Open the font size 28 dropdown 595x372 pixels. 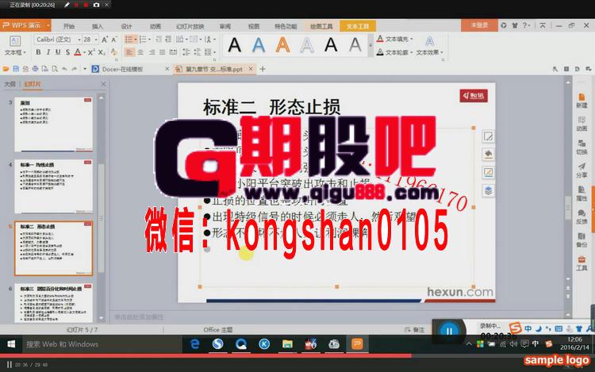96,40
